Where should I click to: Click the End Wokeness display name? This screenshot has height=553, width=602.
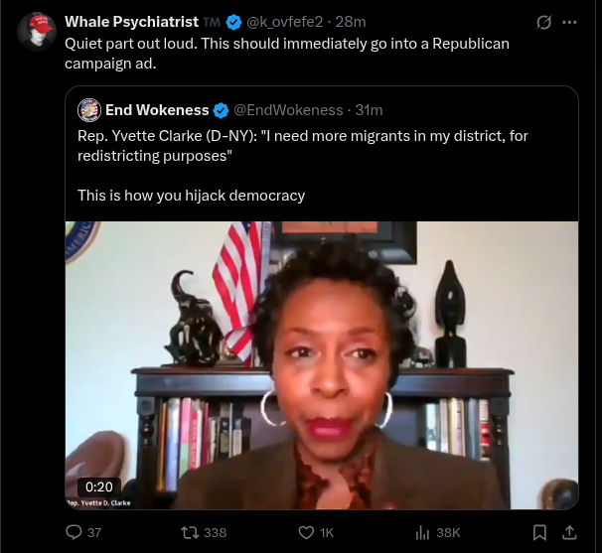[x=157, y=110]
